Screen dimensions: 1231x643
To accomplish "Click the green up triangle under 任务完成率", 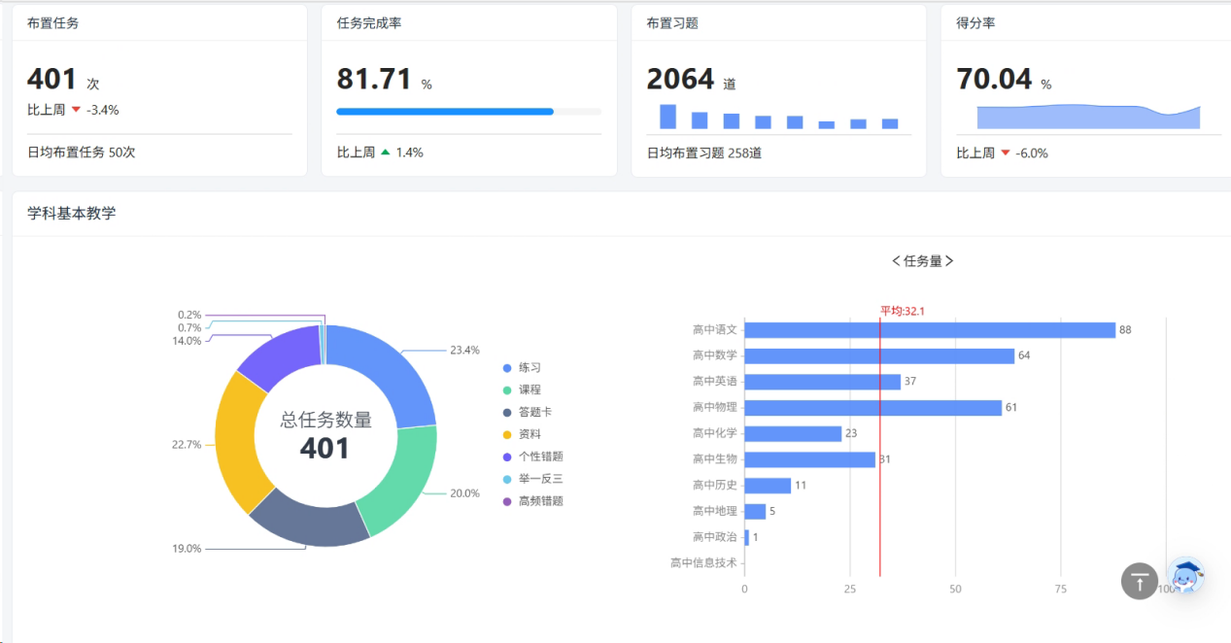I will click(385, 152).
